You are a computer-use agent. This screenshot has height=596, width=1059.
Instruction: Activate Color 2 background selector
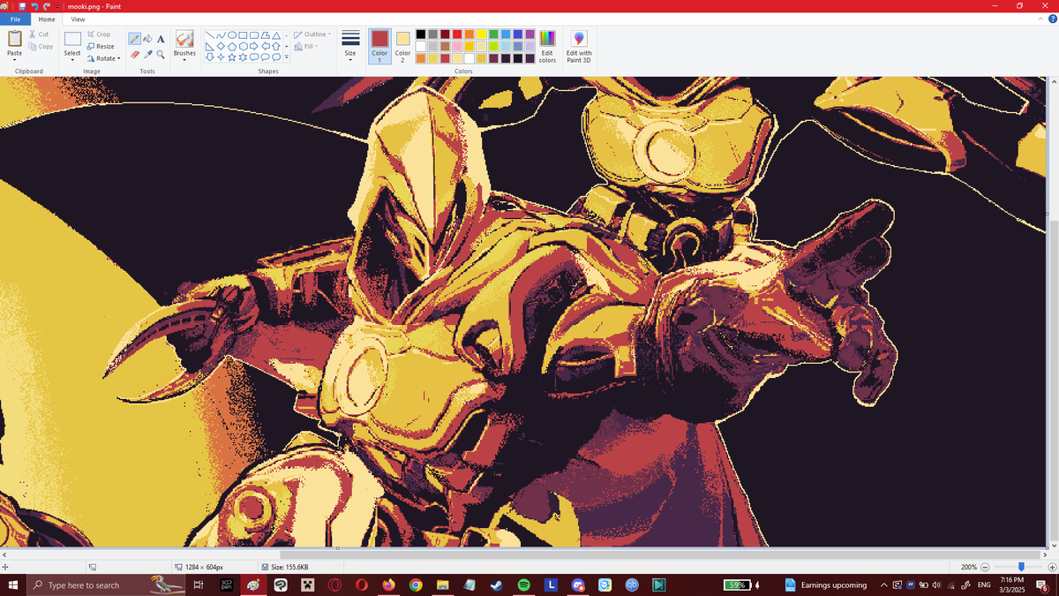pyautogui.click(x=402, y=46)
